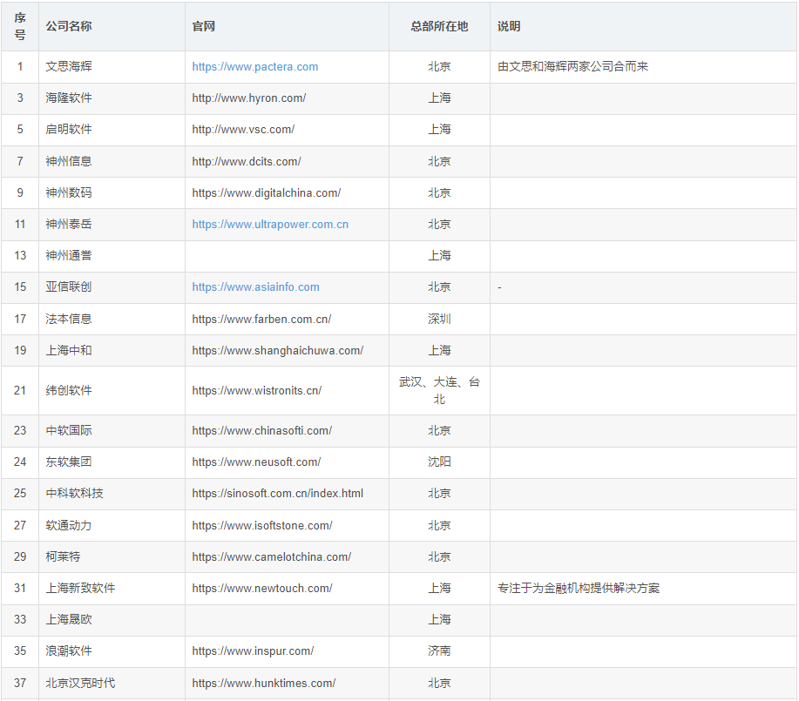The width and height of the screenshot is (799, 701).
Task: Click company name 亚信联创
Action: [69, 287]
